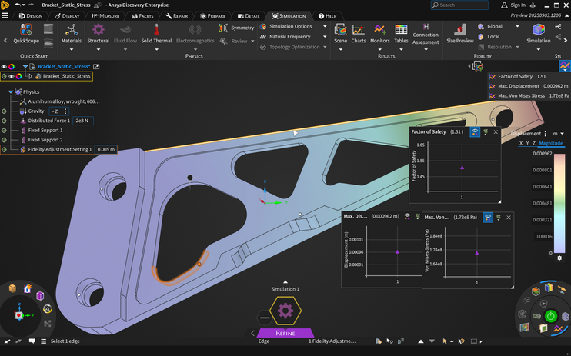Click the displacement color legend bar
The width and height of the screenshot is (571, 356).
click(x=559, y=203)
